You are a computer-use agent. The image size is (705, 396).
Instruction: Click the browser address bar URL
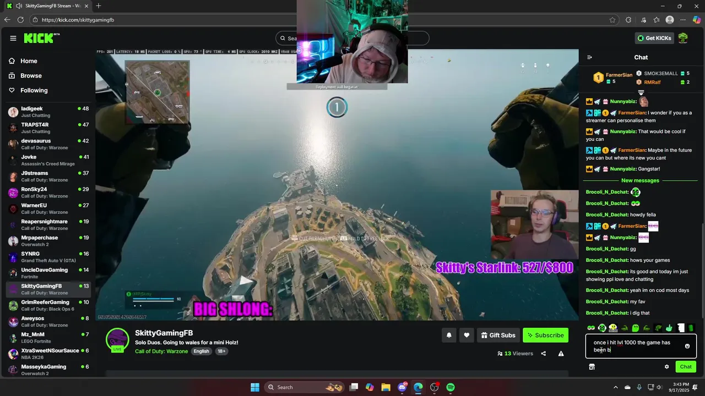(x=78, y=20)
